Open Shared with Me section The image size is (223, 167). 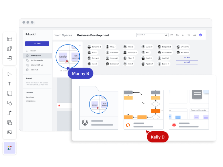coord(37,65)
